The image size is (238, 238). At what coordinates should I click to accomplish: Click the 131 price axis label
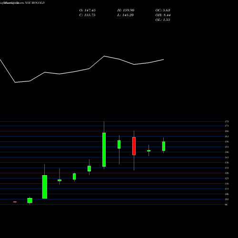click(x=227, y=168)
